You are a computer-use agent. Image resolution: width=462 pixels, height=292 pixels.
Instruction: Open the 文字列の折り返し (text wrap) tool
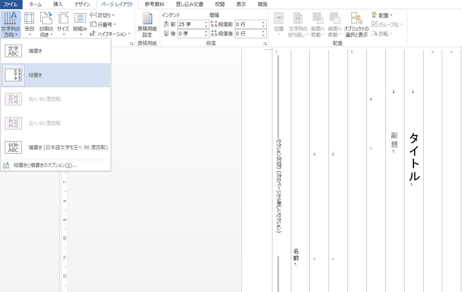297,24
